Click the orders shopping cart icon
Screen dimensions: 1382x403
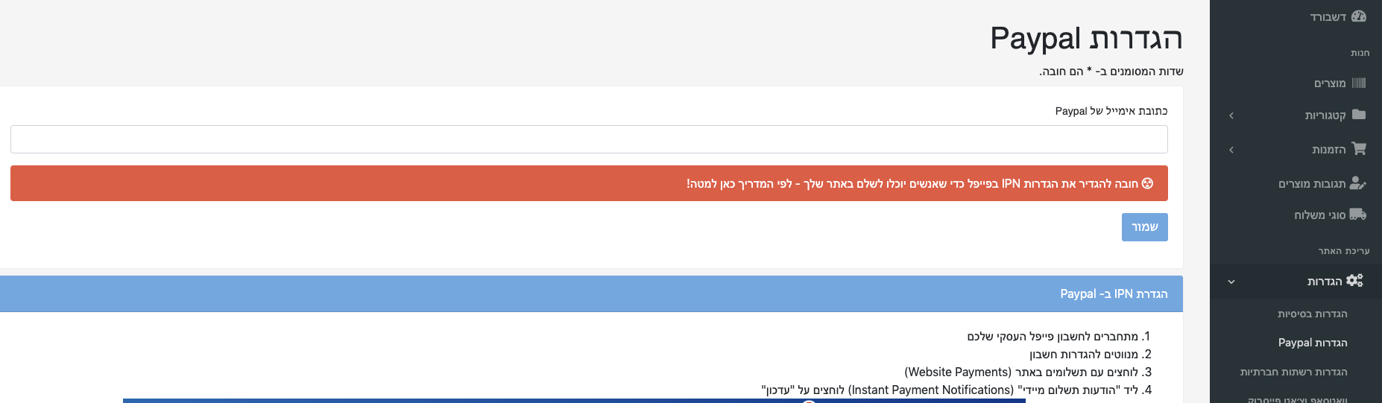tap(1359, 149)
